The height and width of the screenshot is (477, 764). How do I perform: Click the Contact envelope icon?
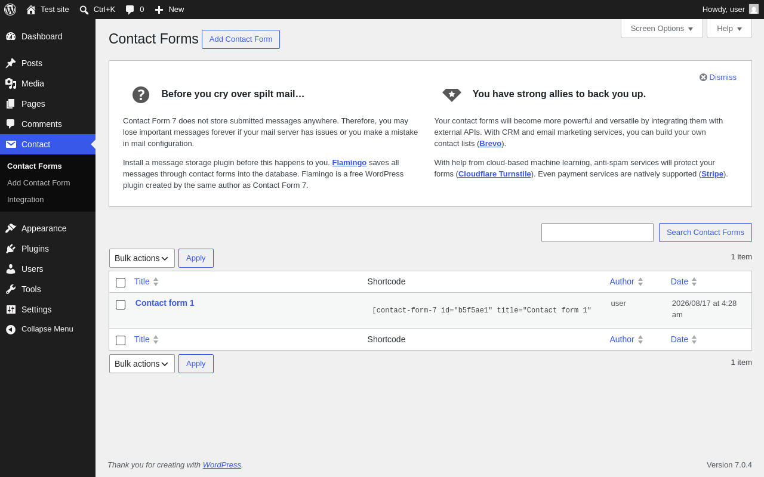click(x=11, y=144)
